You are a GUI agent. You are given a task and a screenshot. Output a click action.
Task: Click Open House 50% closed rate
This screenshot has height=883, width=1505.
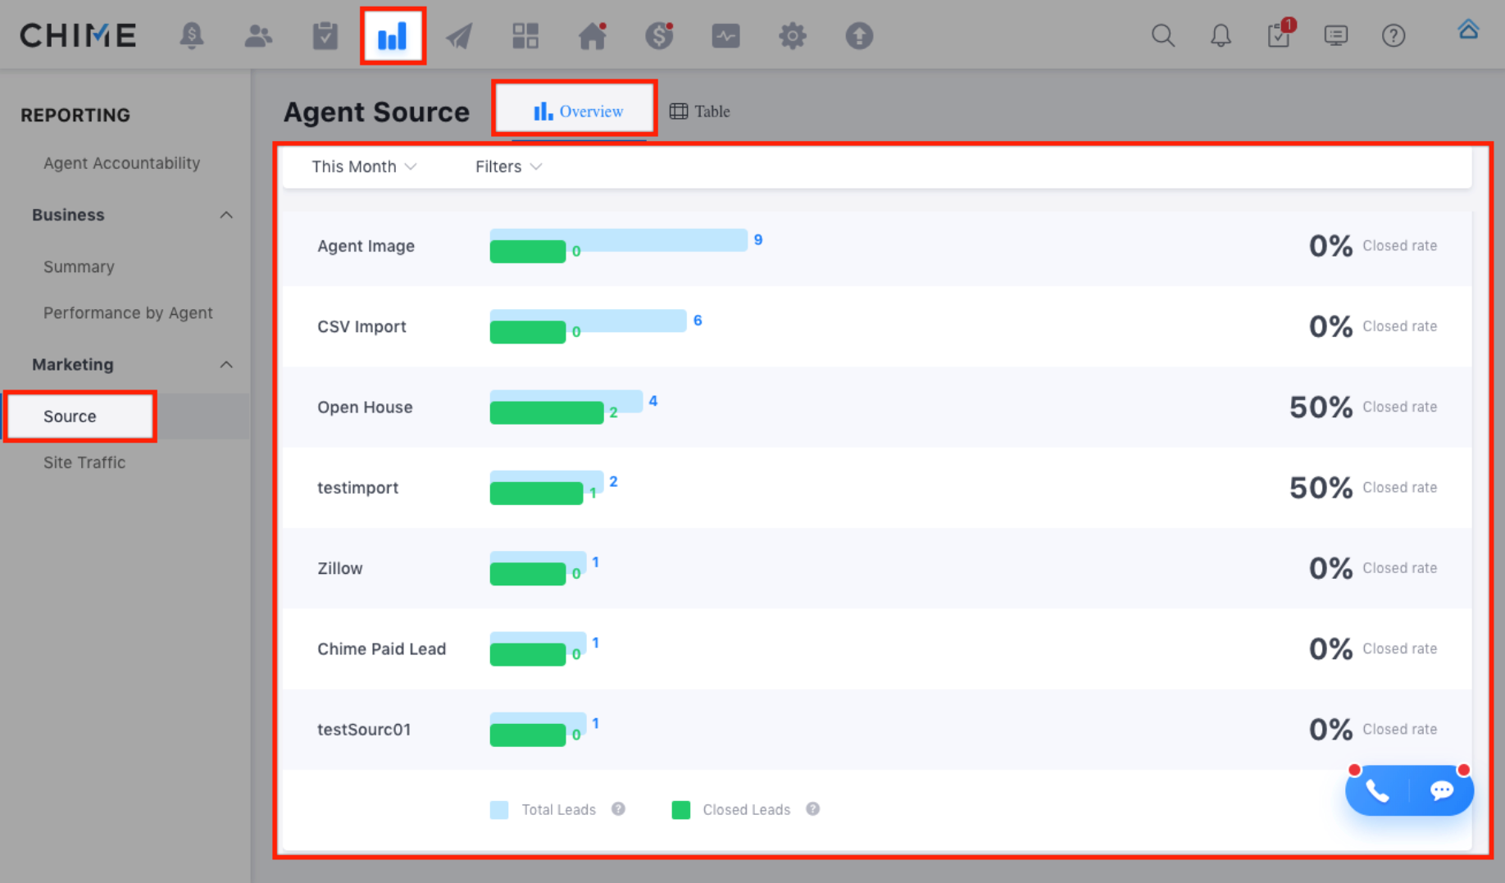(1321, 407)
